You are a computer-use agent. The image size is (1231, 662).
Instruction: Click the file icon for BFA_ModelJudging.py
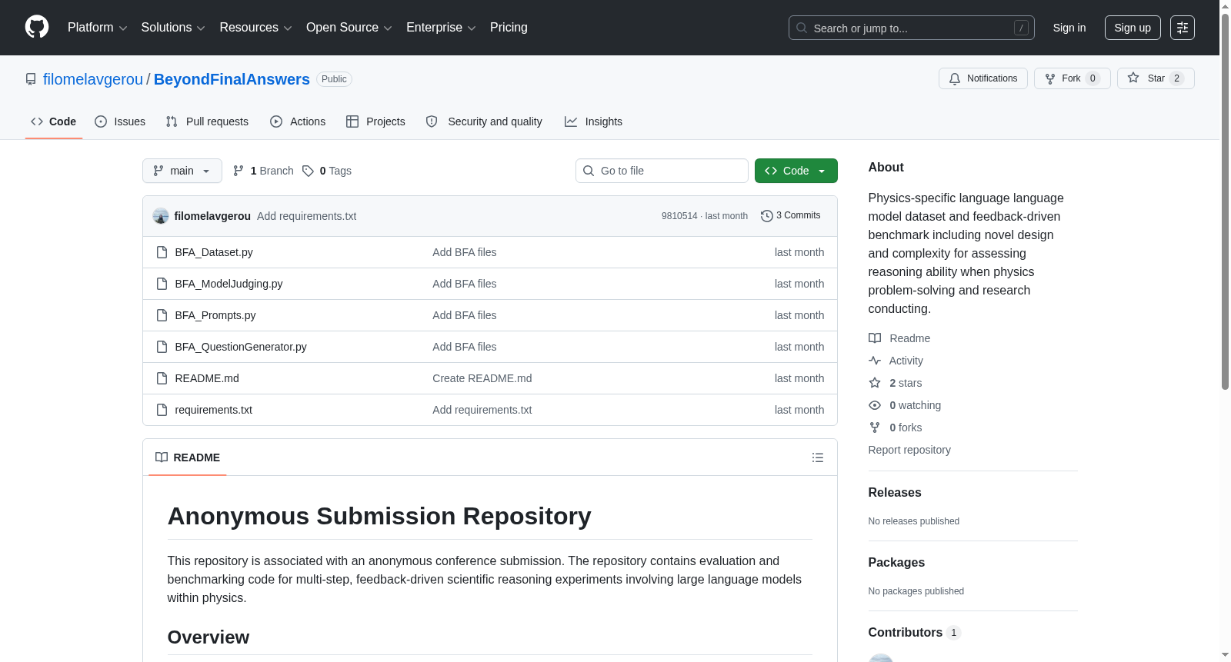click(x=162, y=284)
